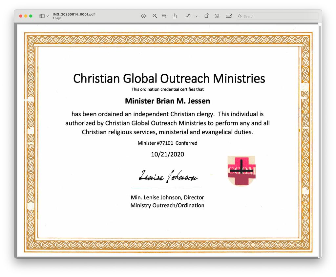The height and width of the screenshot is (277, 336).
Task: Show the document inspector info
Action: (144, 16)
